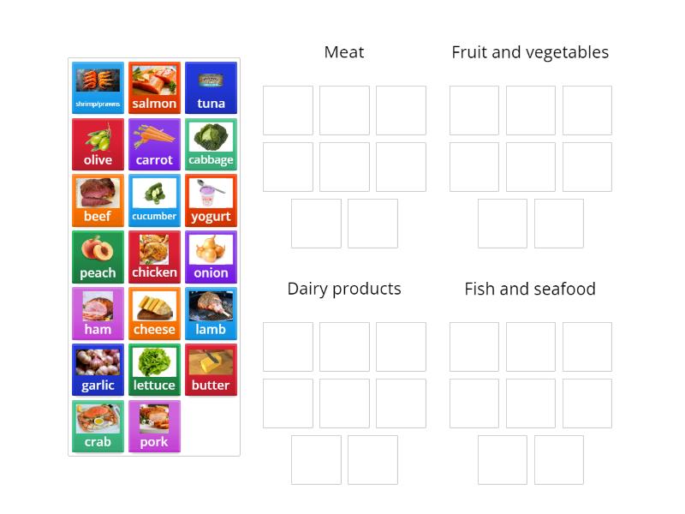Select the lettuce tile
The width and height of the screenshot is (685, 514).
(x=154, y=370)
